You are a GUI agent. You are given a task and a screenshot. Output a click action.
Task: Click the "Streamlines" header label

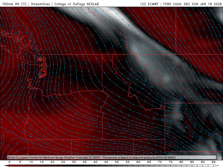(40, 4)
